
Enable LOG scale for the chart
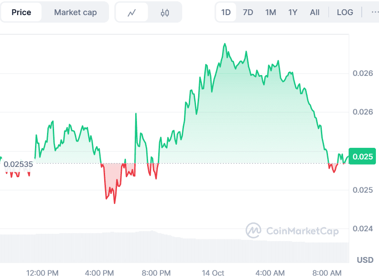coord(345,12)
